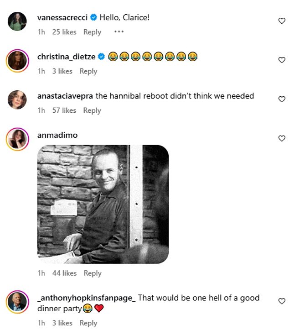Reply to christina_dietze's comment
The height and width of the screenshot is (335, 289).
(x=88, y=71)
